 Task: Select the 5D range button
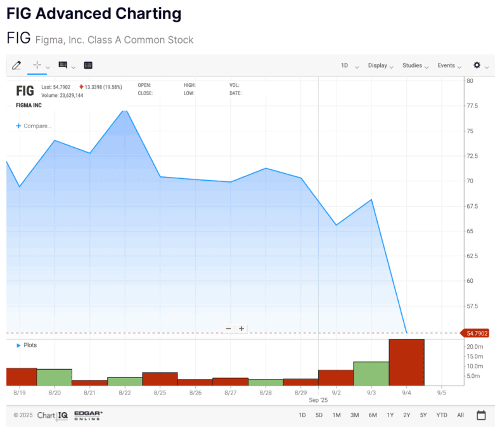click(319, 415)
